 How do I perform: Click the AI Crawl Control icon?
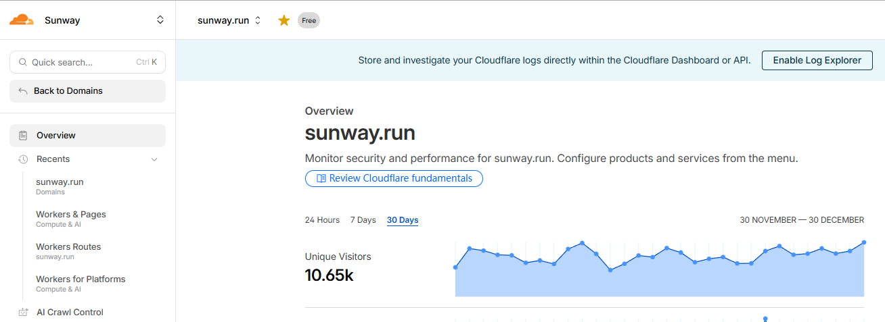[24, 313]
